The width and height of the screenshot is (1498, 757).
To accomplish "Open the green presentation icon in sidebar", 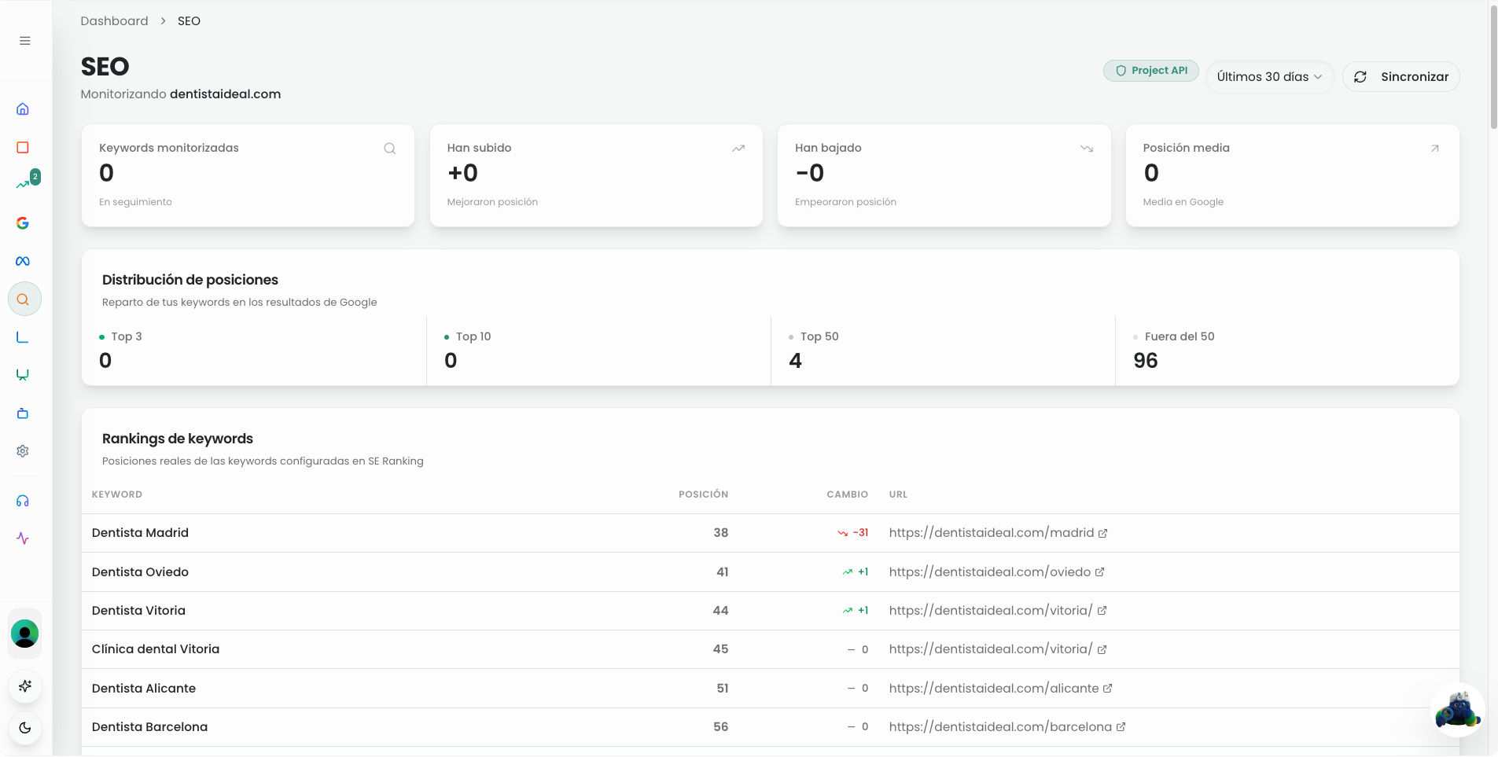I will point(23,375).
